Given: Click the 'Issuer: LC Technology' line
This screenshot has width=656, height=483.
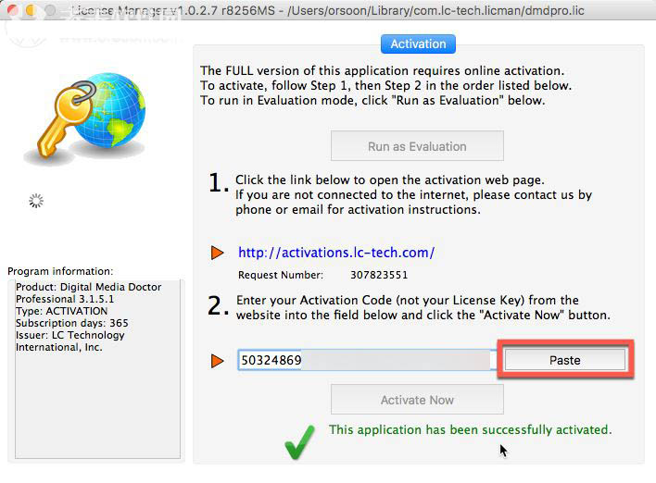Looking at the screenshot, I should tap(69, 335).
